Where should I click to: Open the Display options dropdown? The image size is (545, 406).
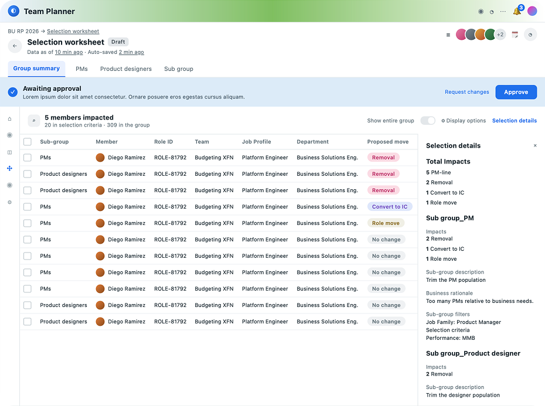point(464,121)
